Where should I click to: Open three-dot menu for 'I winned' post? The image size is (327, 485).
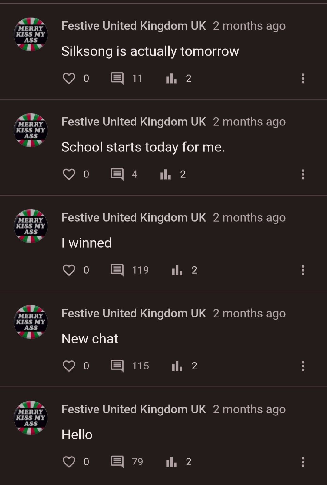tap(303, 270)
